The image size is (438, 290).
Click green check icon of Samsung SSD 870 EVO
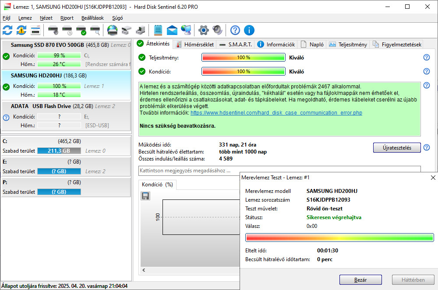click(6, 56)
